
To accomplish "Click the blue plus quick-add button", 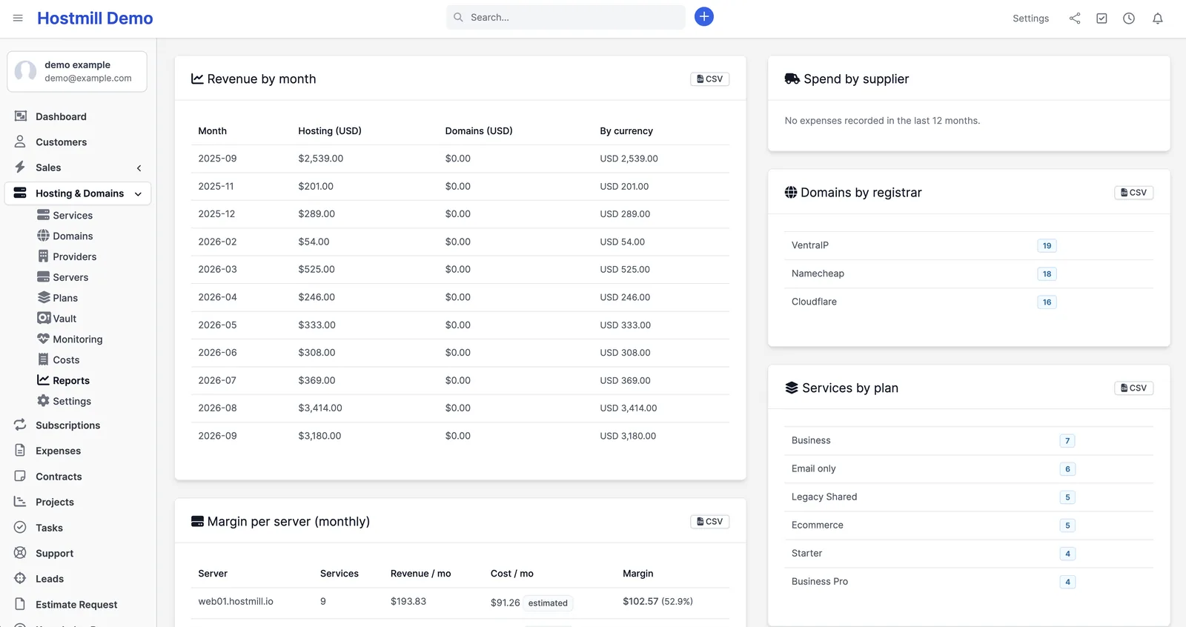I will click(x=704, y=16).
